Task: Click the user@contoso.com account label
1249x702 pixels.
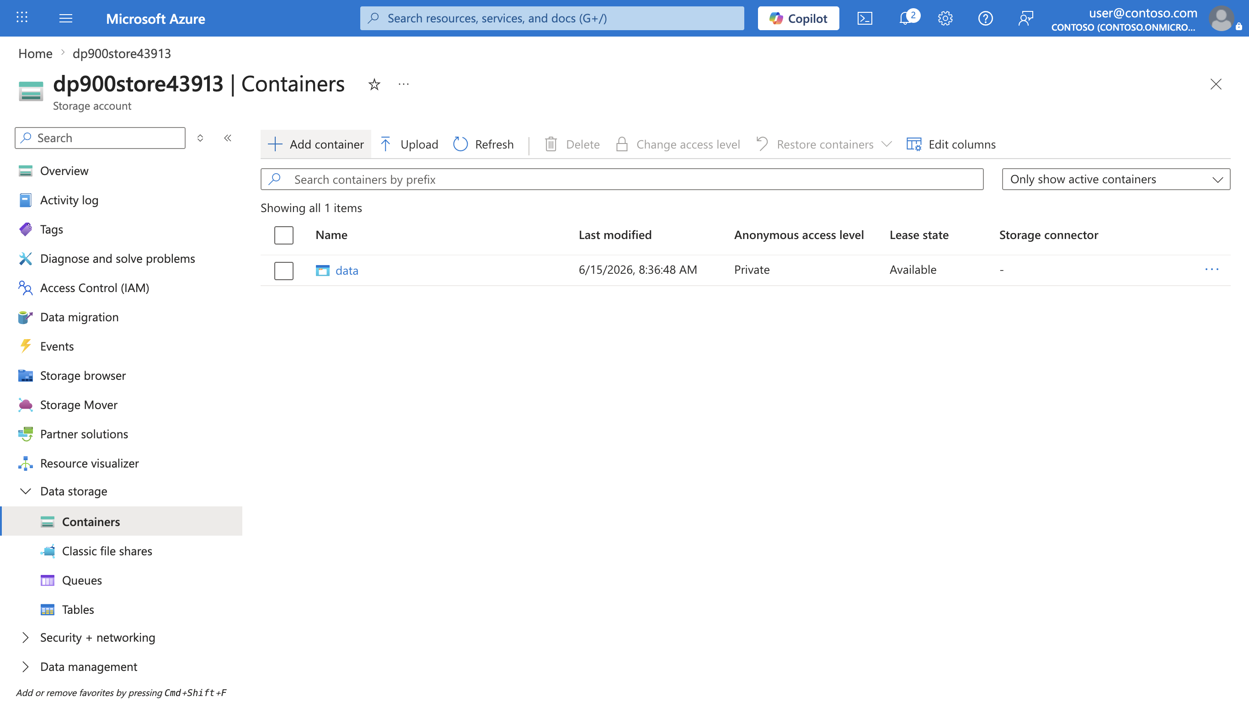Action: 1143,13
